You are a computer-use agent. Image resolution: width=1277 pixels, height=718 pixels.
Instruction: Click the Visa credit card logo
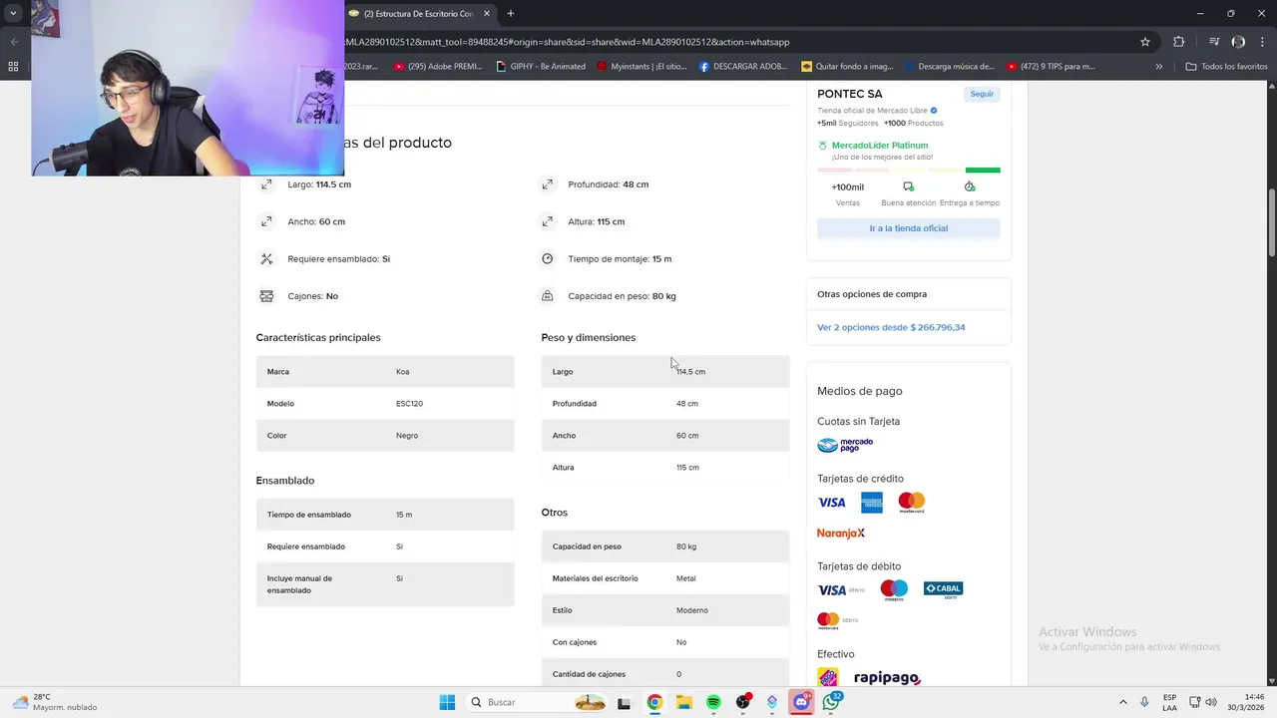point(831,503)
